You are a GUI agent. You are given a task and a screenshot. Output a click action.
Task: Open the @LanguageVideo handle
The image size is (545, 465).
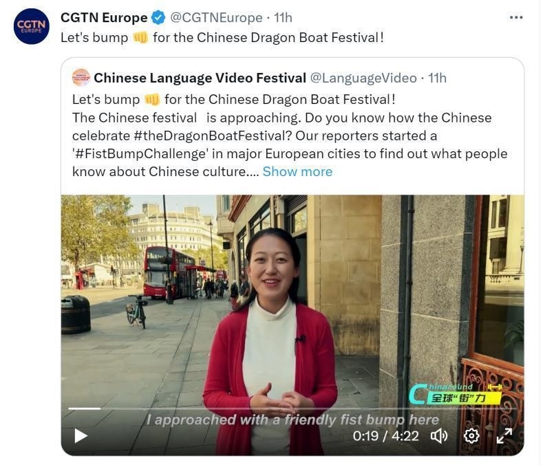[x=363, y=78]
